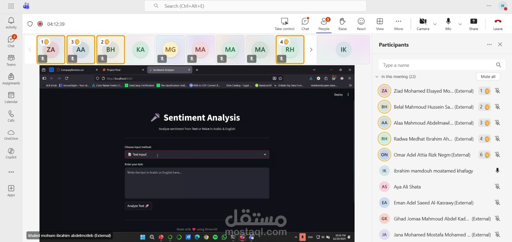Toggle Radwa Medhat Ibrahim's mic
Viewport: 512px width, 242px height.
(x=497, y=139)
